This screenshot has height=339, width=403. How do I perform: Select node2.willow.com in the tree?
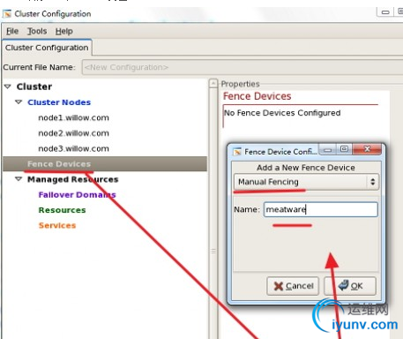point(74,133)
